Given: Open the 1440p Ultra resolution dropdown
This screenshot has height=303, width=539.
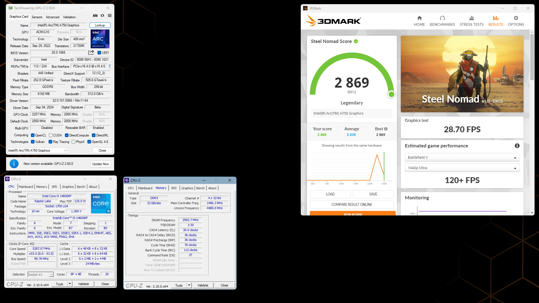Looking at the screenshot, I should pos(462,168).
